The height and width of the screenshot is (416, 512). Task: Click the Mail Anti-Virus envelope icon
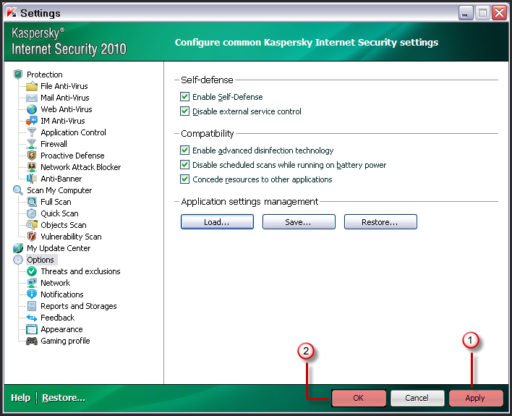click(x=32, y=98)
